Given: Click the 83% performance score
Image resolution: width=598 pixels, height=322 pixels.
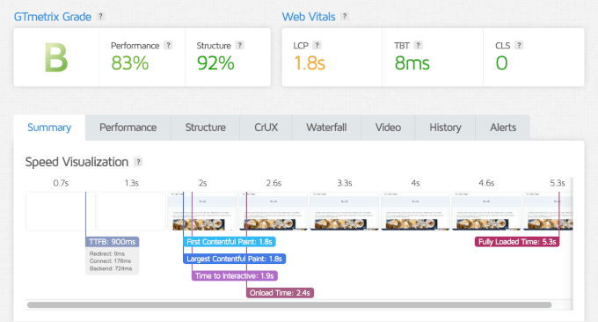Looking at the screenshot, I should point(130,63).
